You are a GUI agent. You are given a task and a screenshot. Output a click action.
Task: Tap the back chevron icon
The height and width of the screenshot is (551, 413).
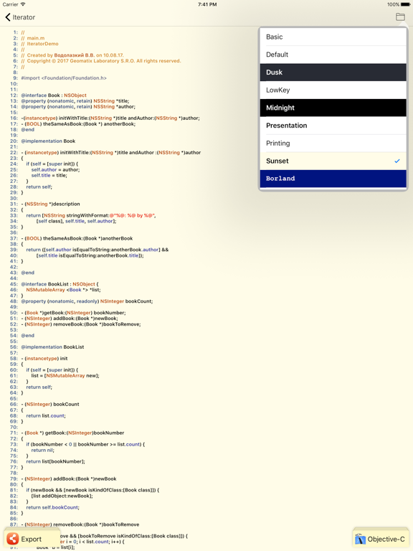coord(8,17)
